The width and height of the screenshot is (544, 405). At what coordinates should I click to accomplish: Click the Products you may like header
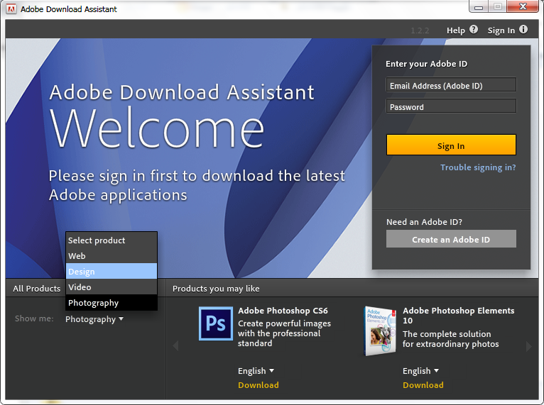tap(216, 289)
